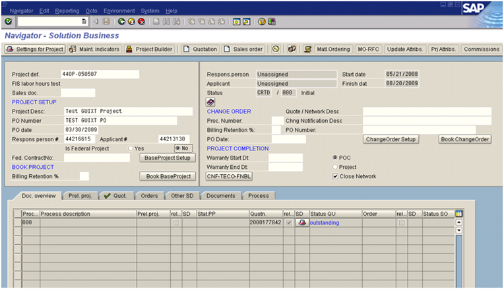The height and width of the screenshot is (289, 504).
Task: Open the yellow Help question mark icon
Action: [262, 22]
